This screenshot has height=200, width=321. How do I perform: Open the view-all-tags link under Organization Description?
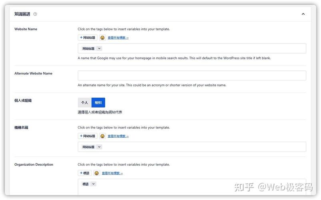[x=112, y=173]
